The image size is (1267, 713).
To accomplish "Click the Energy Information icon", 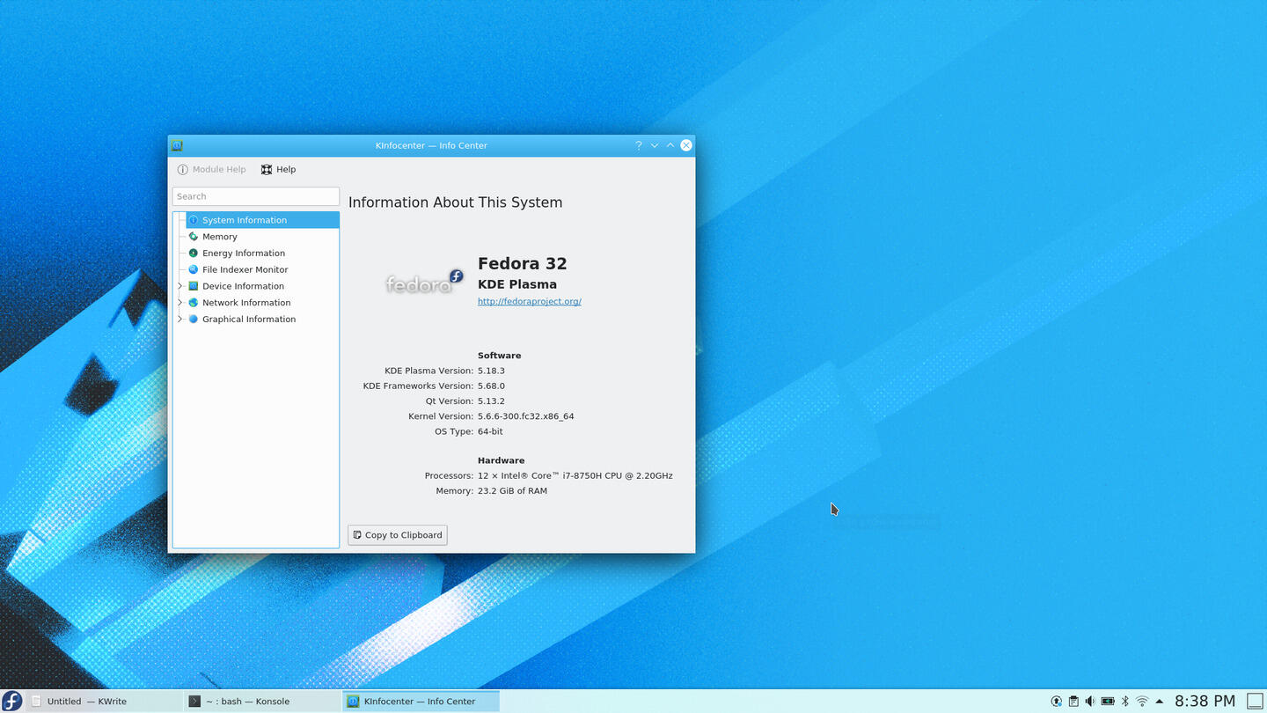I will click(x=194, y=253).
